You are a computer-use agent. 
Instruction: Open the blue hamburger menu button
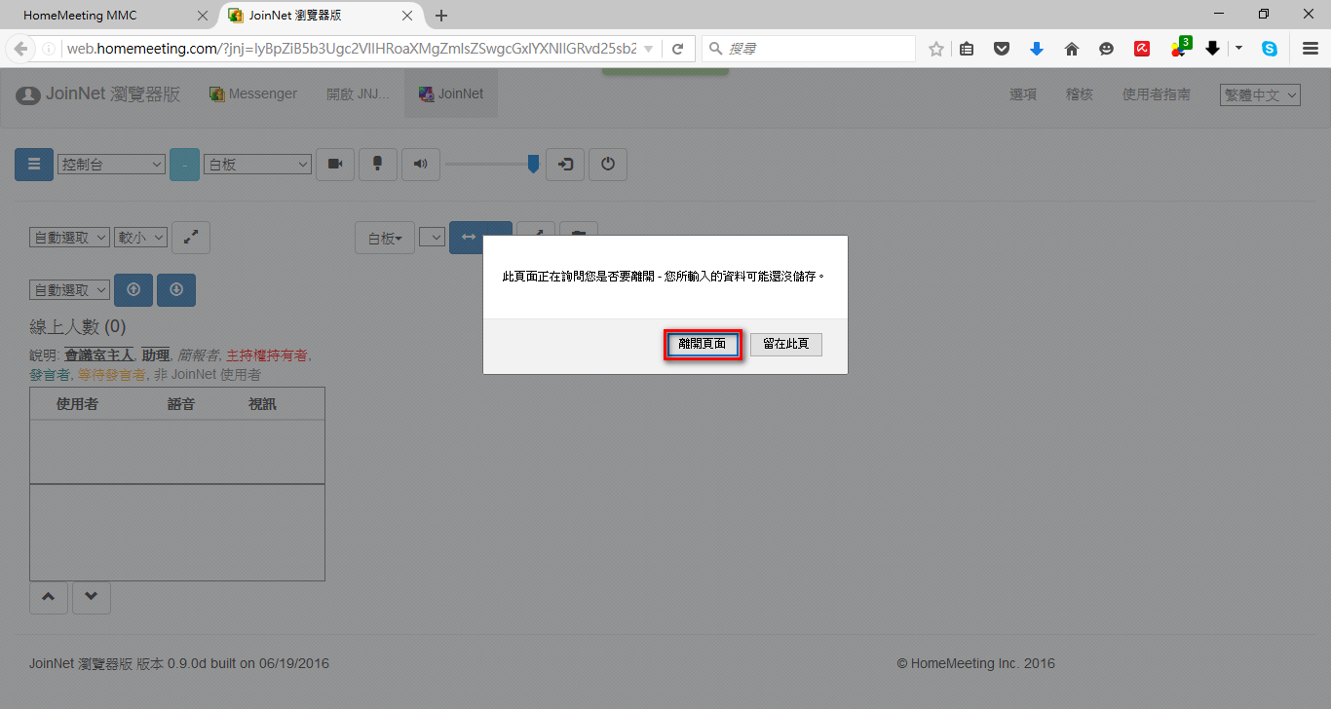pos(34,165)
